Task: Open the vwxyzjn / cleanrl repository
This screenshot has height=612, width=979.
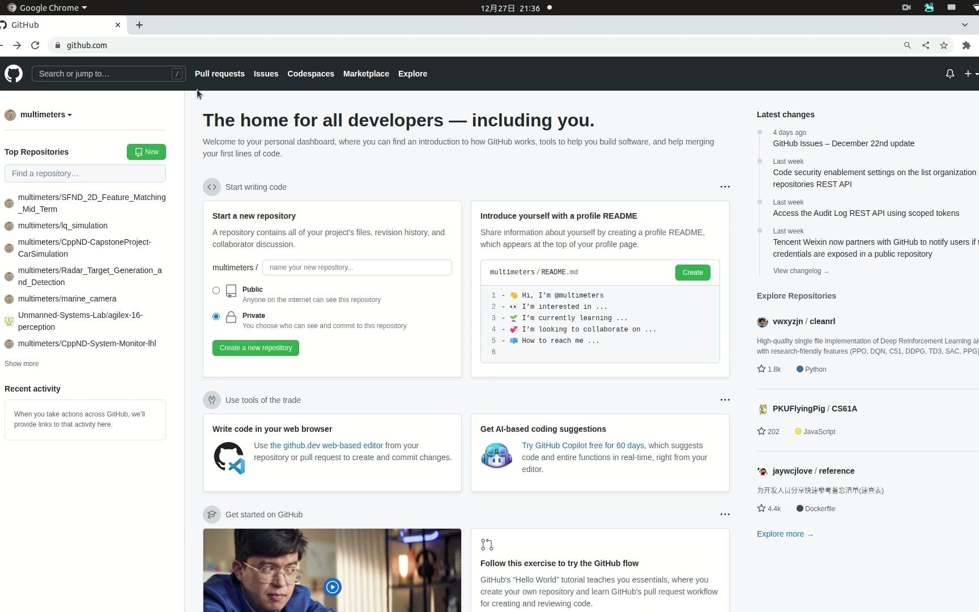Action: pyautogui.click(x=803, y=321)
